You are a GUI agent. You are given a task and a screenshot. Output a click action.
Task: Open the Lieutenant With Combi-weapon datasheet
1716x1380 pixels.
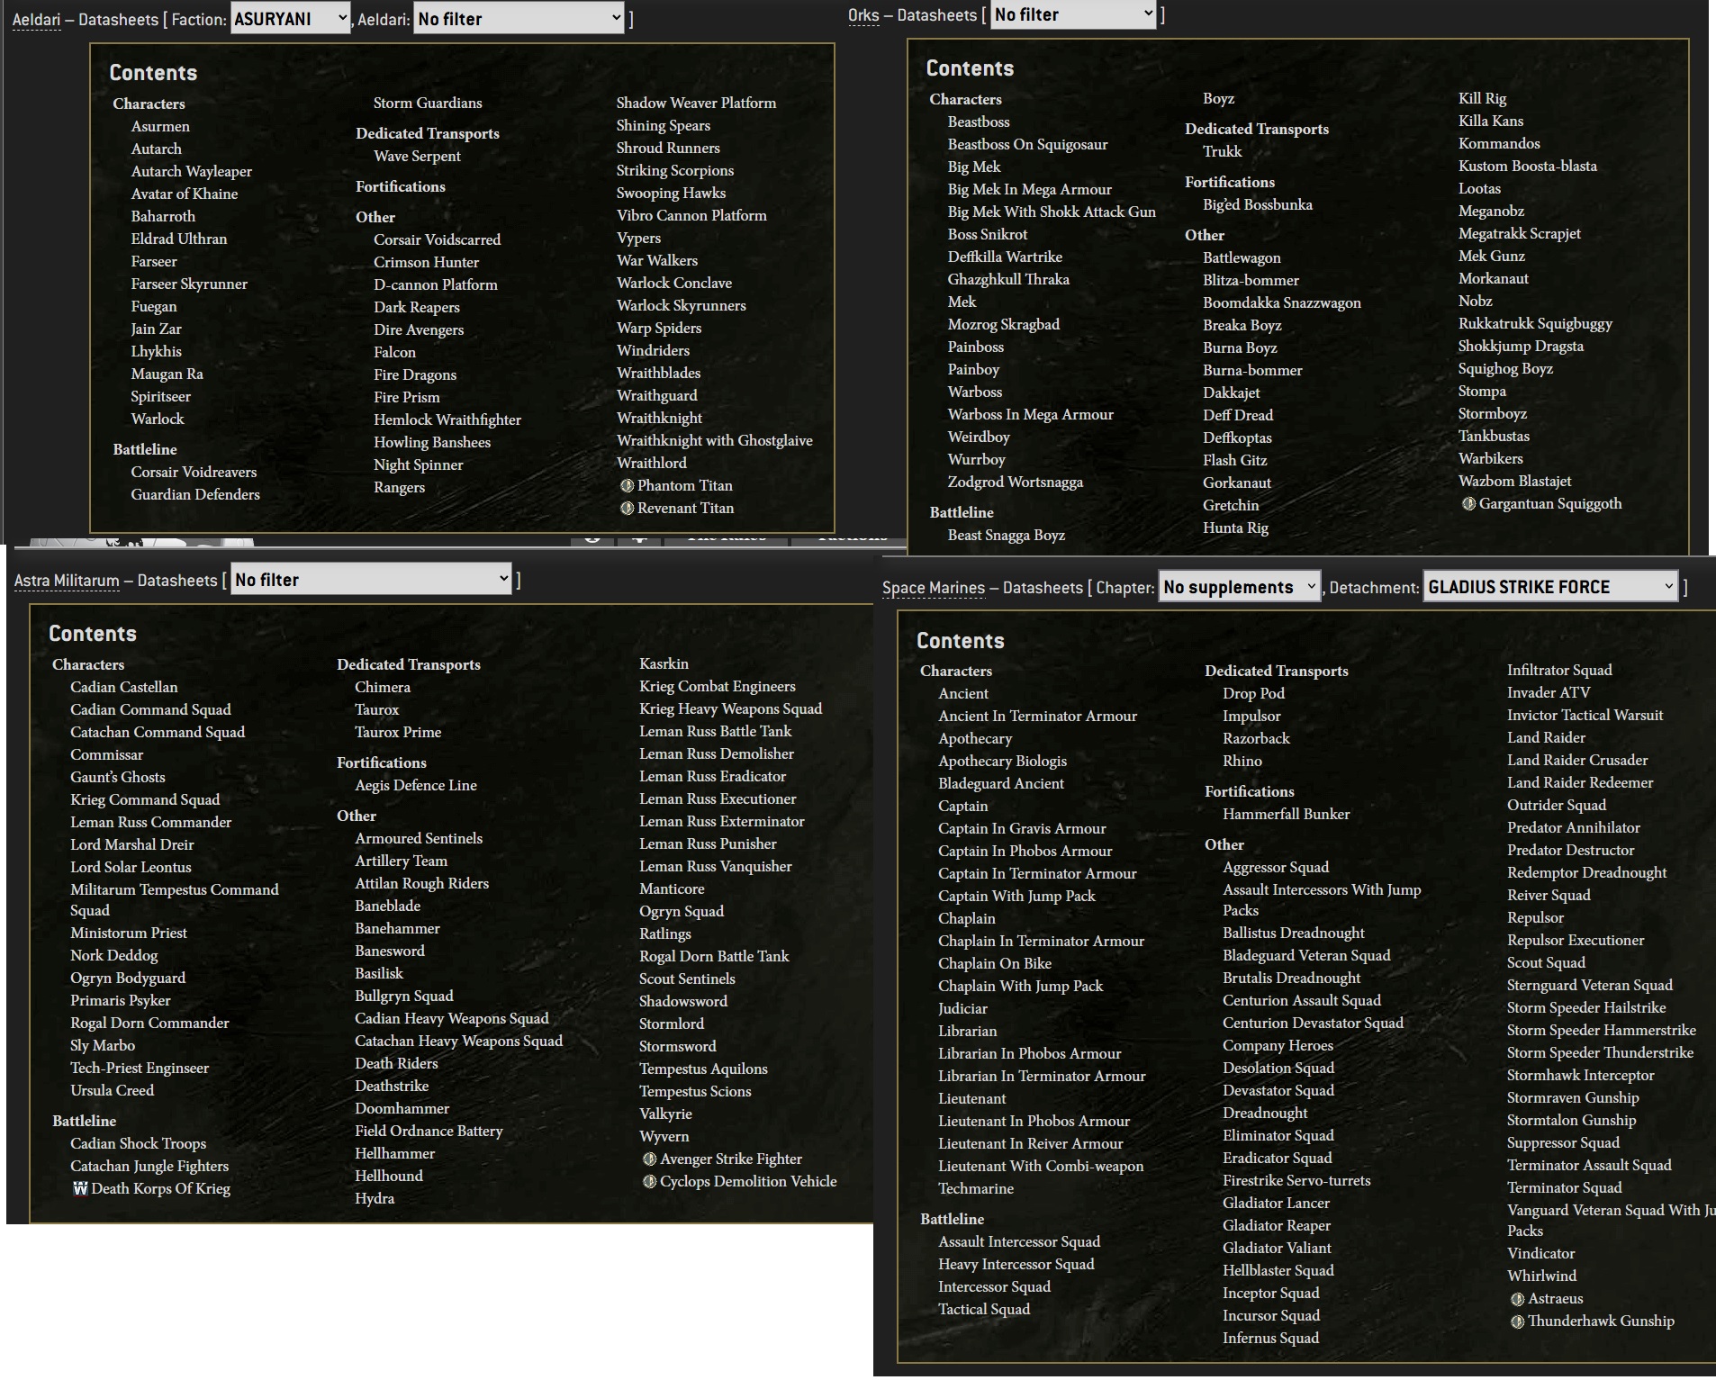tap(1041, 1166)
